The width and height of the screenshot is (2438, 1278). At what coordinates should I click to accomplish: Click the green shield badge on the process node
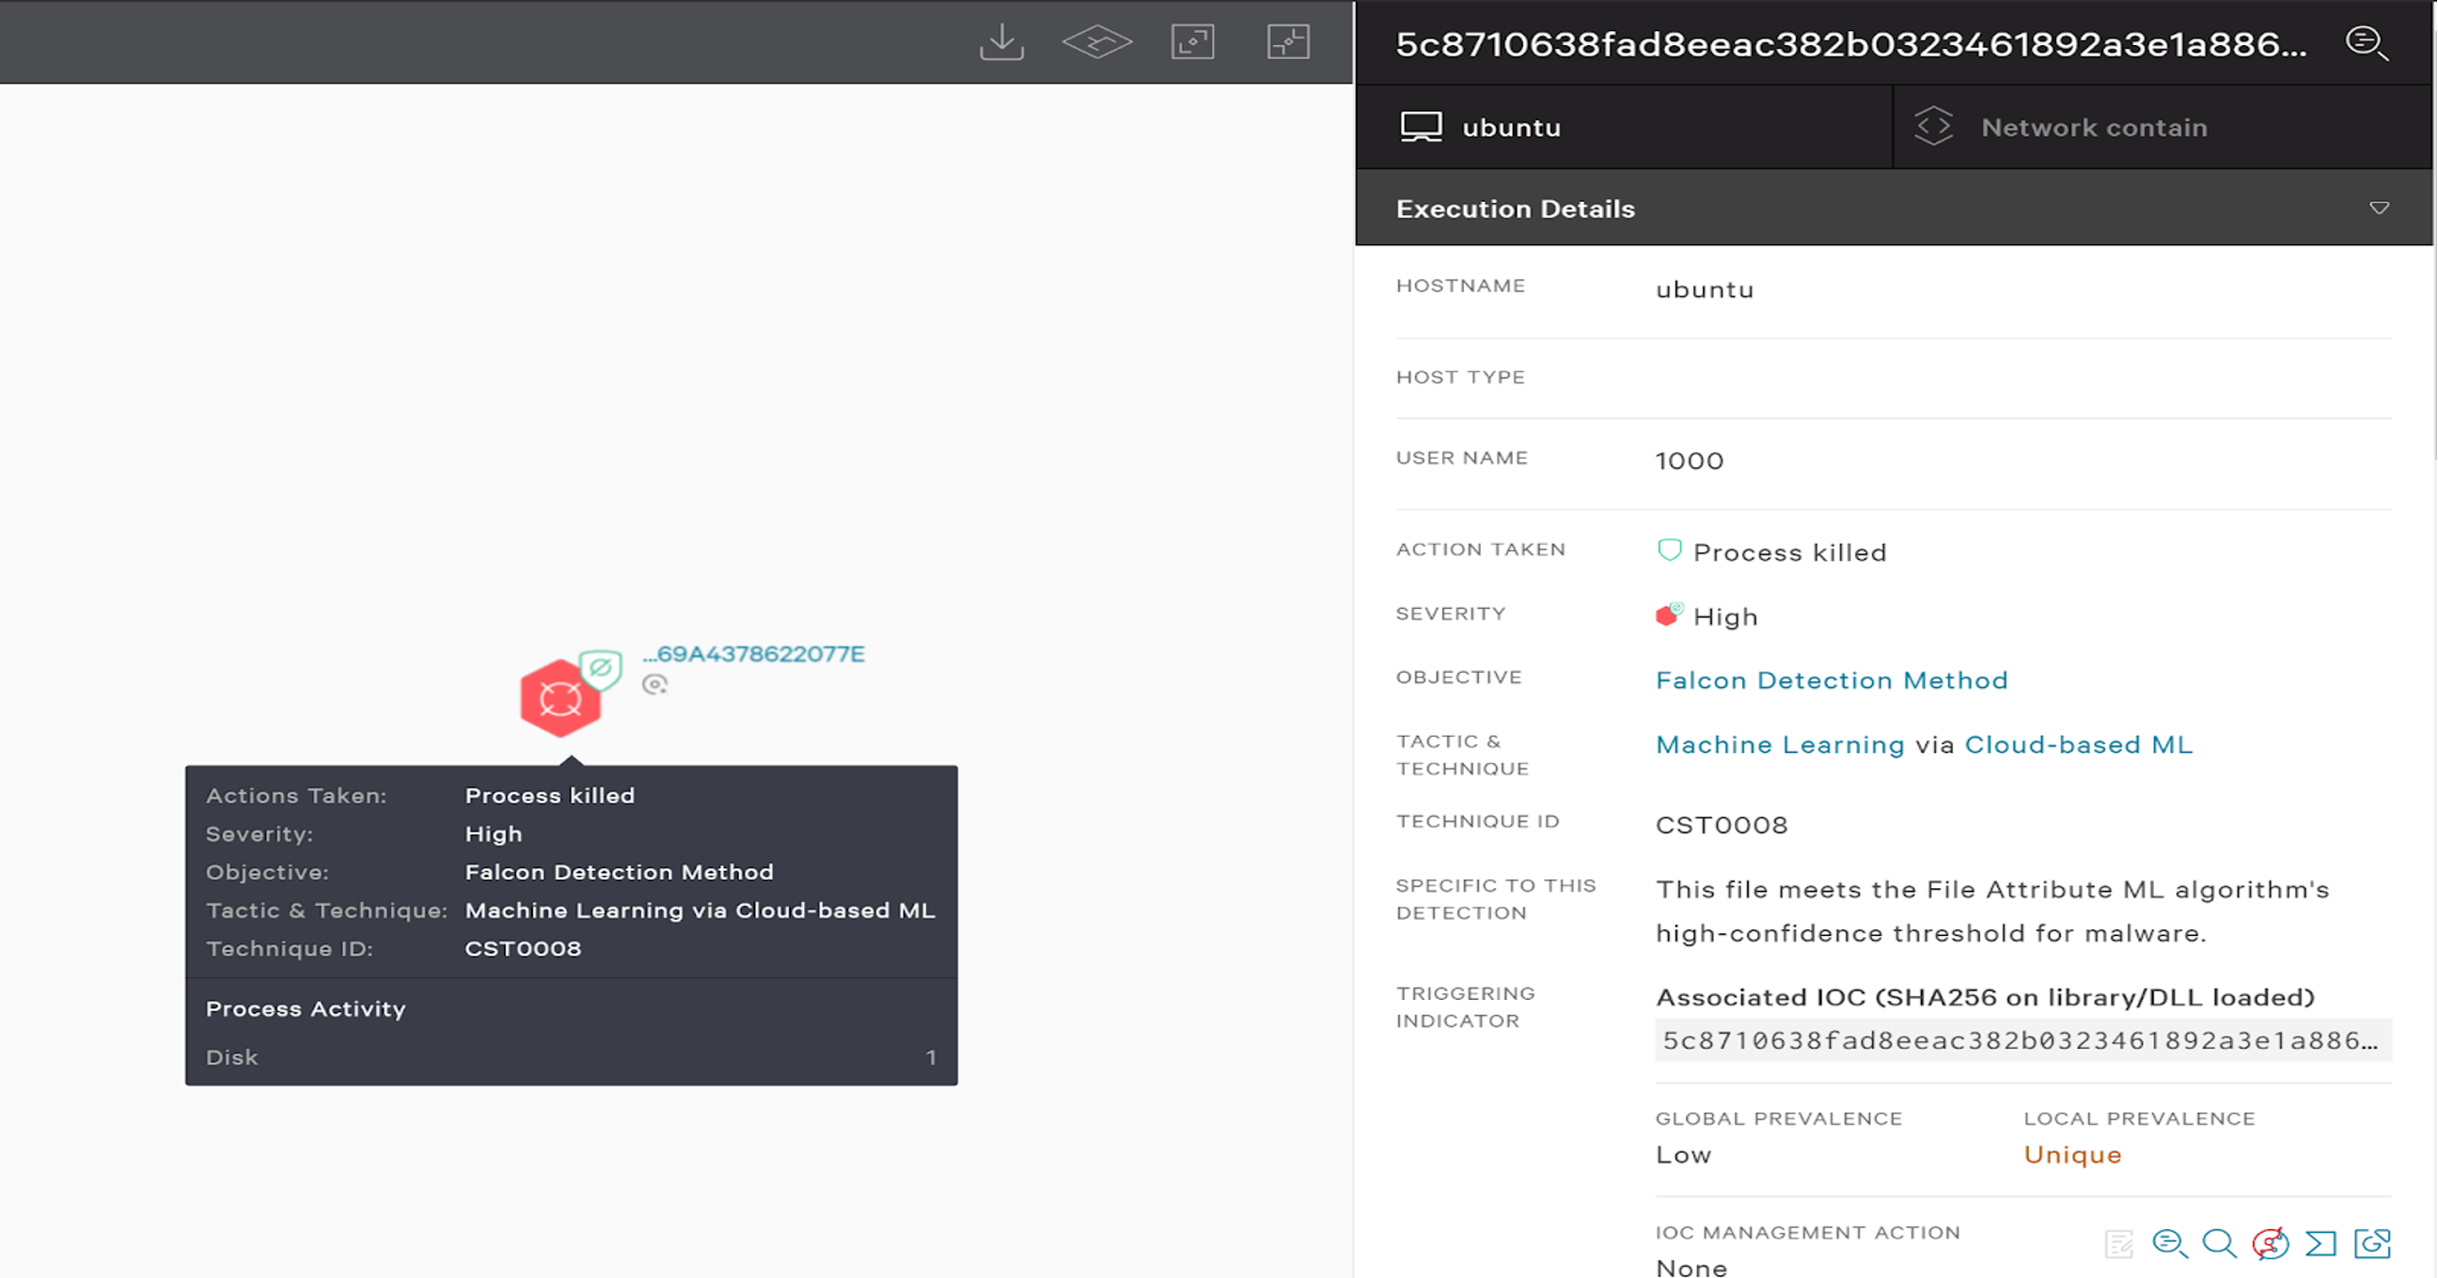click(x=600, y=669)
